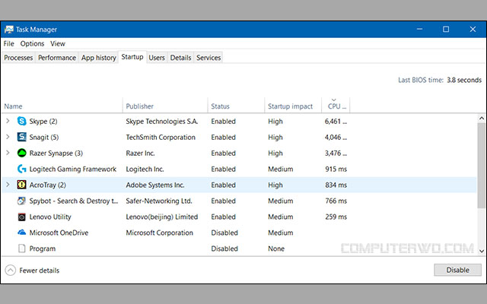Click the Razer Inc. publisher cell
The width and height of the screenshot is (487, 304).
(x=140, y=154)
